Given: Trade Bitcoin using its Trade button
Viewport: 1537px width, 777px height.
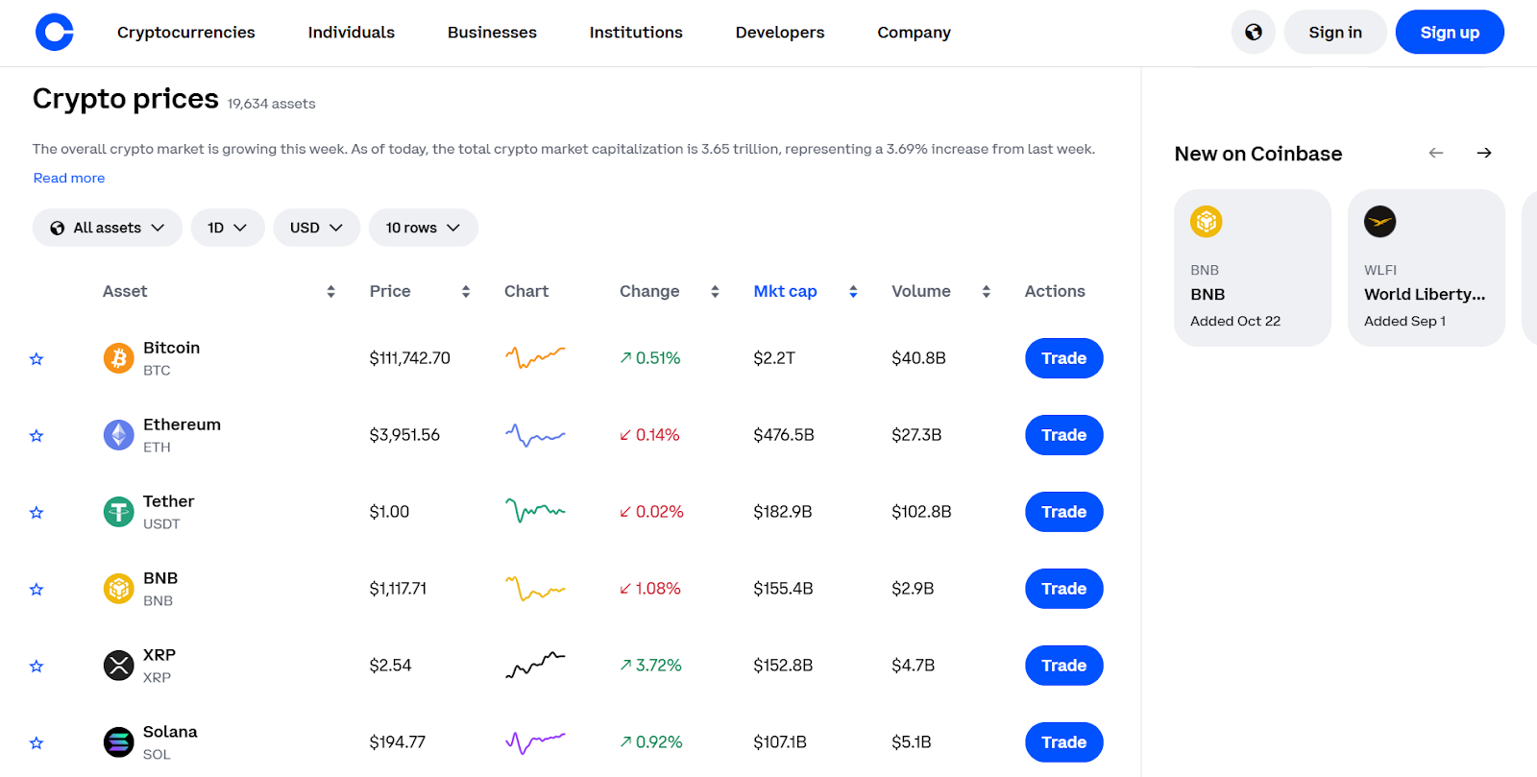Looking at the screenshot, I should click(x=1064, y=358).
